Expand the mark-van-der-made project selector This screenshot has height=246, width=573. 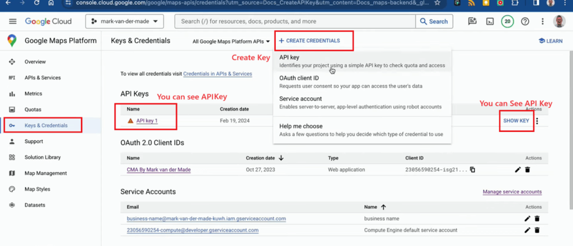[124, 22]
